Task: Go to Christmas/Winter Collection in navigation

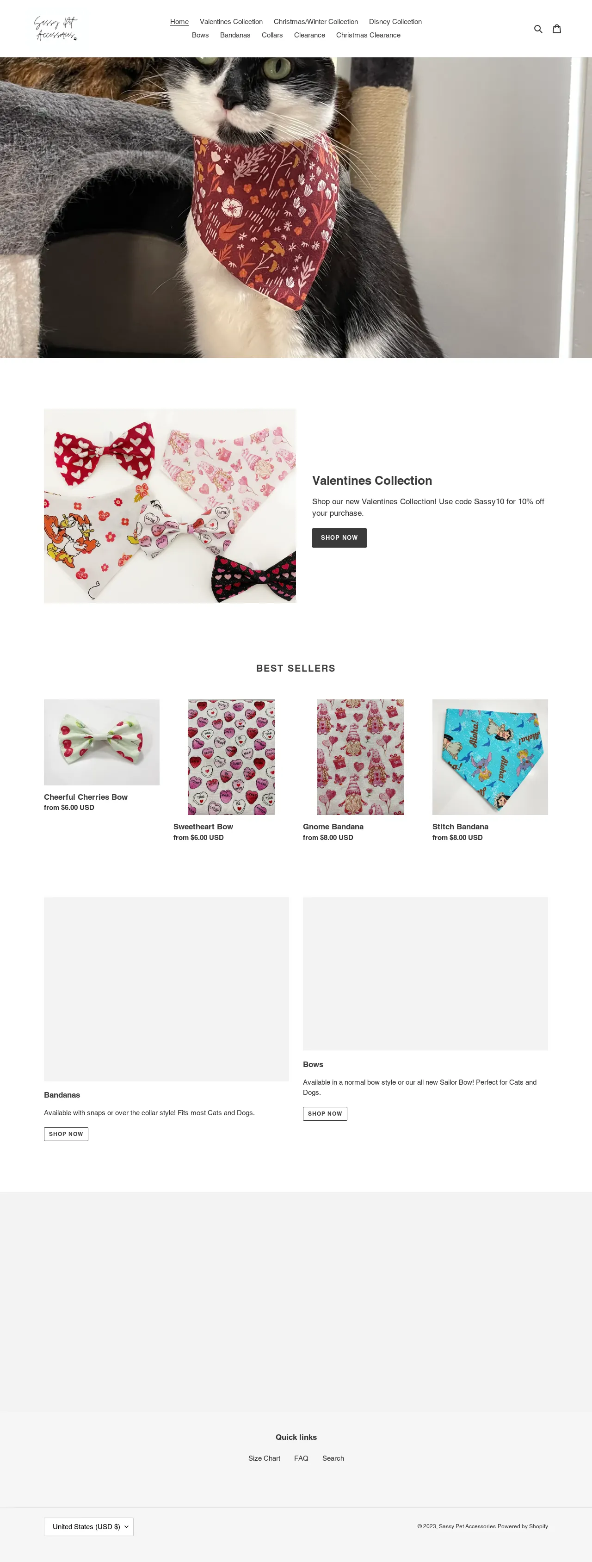Action: point(315,22)
